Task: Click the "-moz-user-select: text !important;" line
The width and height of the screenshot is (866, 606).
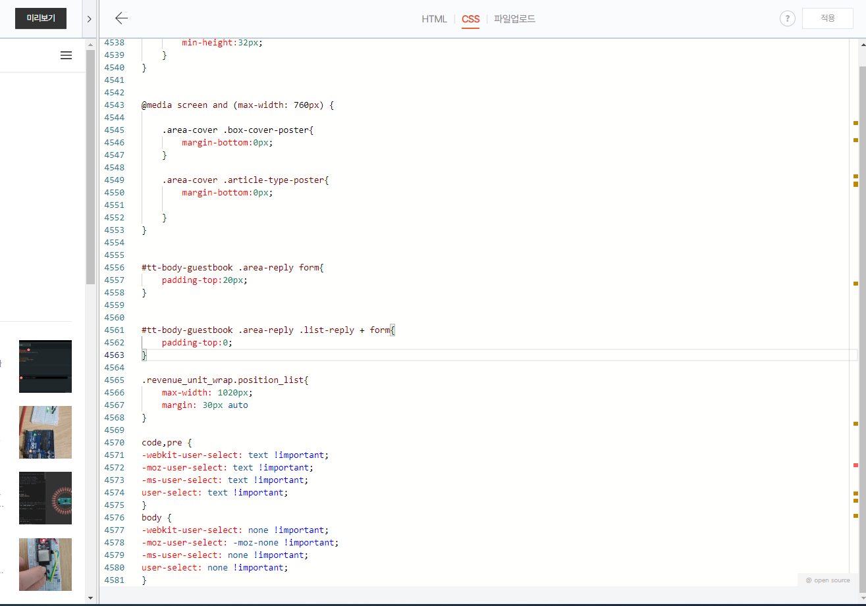Action: [x=228, y=468]
